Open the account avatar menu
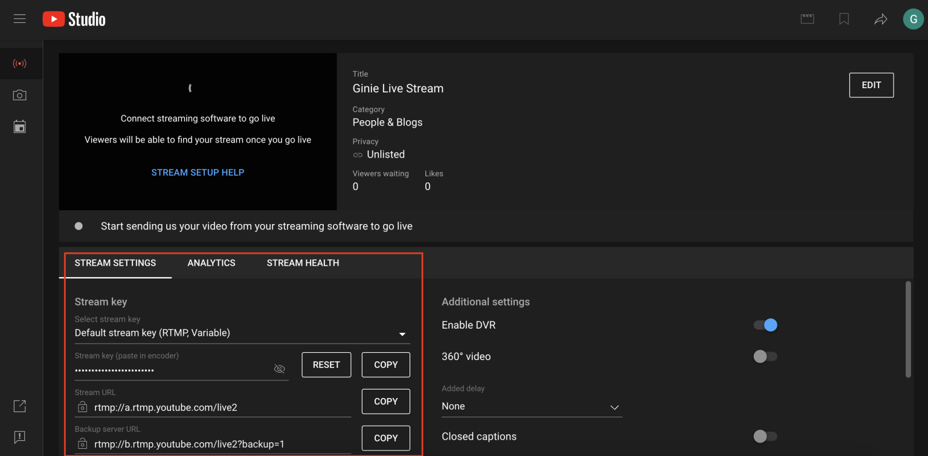The height and width of the screenshot is (456, 928). [x=913, y=19]
